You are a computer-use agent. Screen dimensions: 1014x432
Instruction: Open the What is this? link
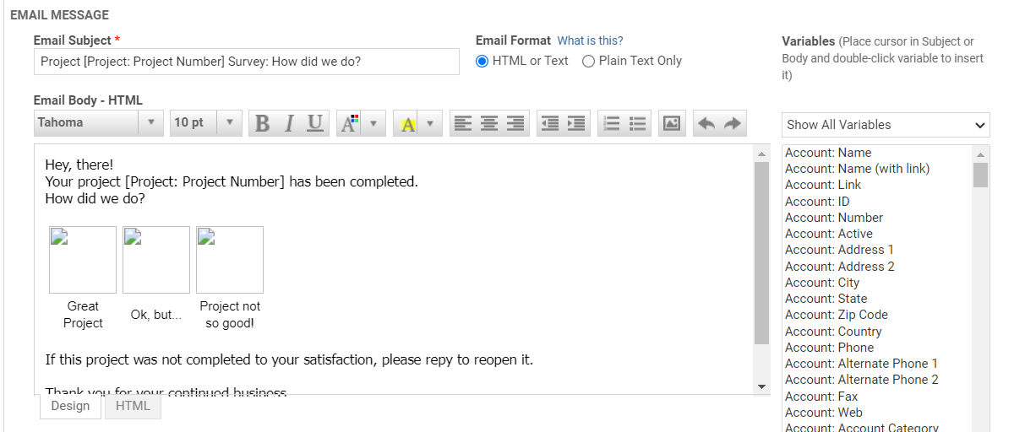click(590, 40)
